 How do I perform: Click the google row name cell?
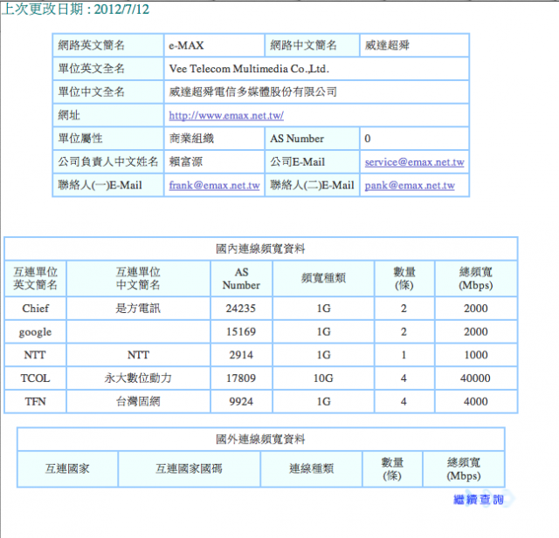[35, 331]
